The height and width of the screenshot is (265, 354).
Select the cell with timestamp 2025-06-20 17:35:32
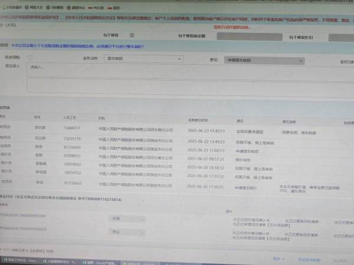pos(205,176)
